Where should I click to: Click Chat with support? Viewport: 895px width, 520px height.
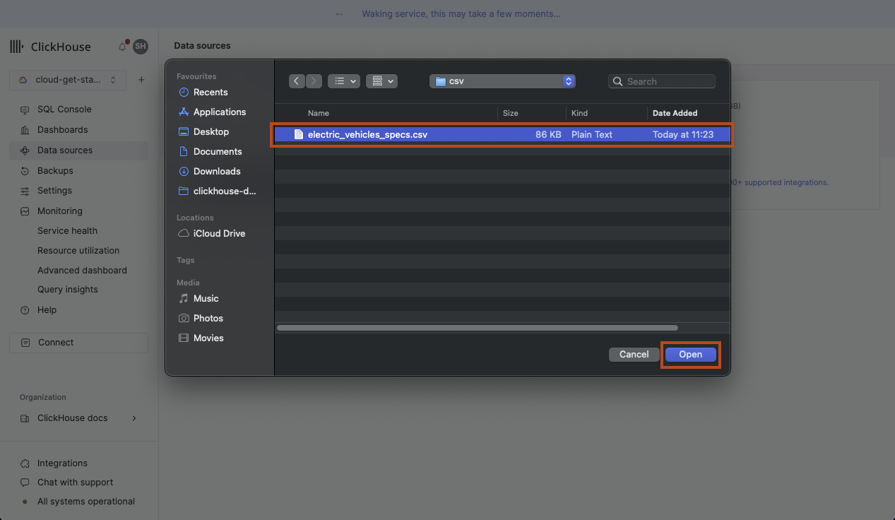pos(75,483)
